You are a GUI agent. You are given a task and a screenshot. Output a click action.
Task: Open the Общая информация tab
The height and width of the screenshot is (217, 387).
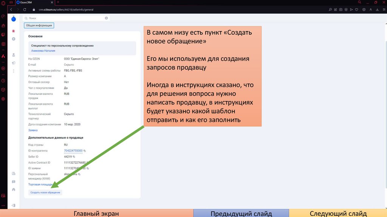tap(39, 25)
